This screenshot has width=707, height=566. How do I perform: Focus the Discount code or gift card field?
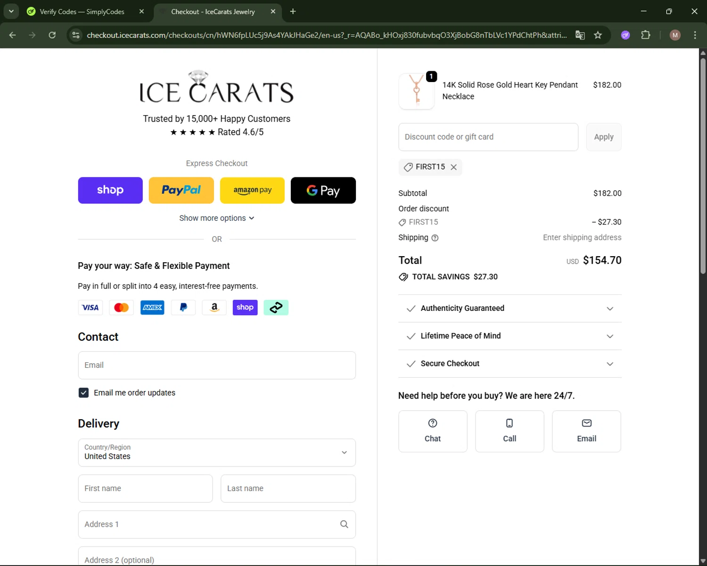pyautogui.click(x=488, y=137)
